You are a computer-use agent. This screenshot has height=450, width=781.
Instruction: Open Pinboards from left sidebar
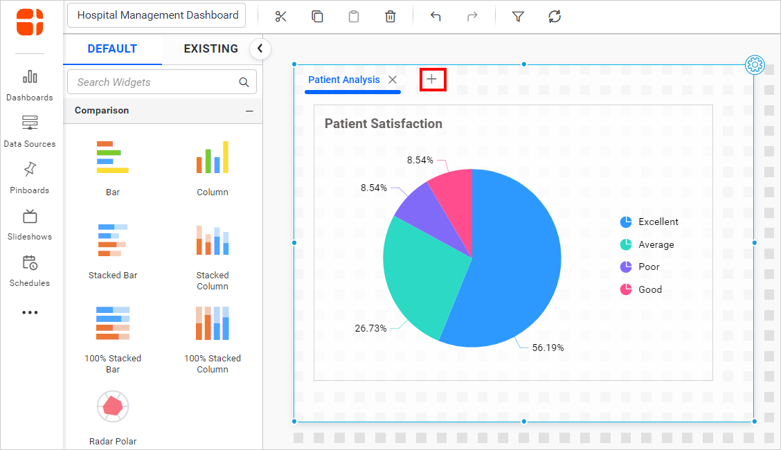coord(30,178)
